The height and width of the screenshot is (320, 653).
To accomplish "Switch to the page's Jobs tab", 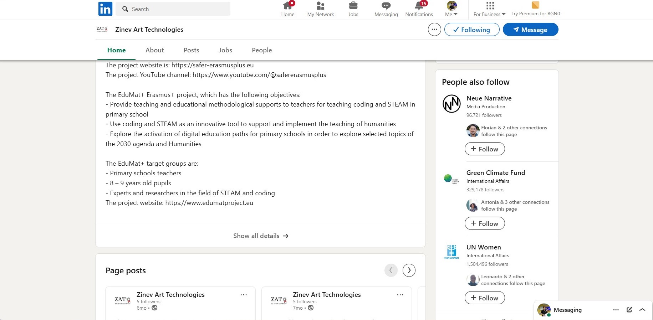I will [x=225, y=50].
